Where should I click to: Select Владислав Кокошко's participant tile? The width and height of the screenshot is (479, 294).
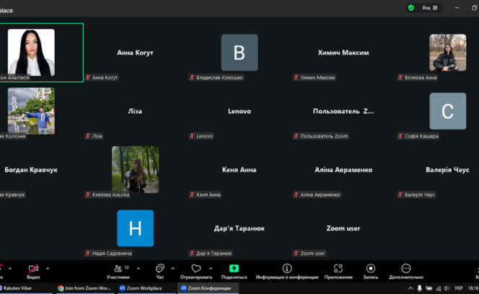(239, 53)
